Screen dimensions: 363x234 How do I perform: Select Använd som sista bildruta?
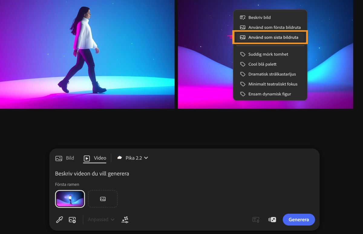tap(270, 37)
